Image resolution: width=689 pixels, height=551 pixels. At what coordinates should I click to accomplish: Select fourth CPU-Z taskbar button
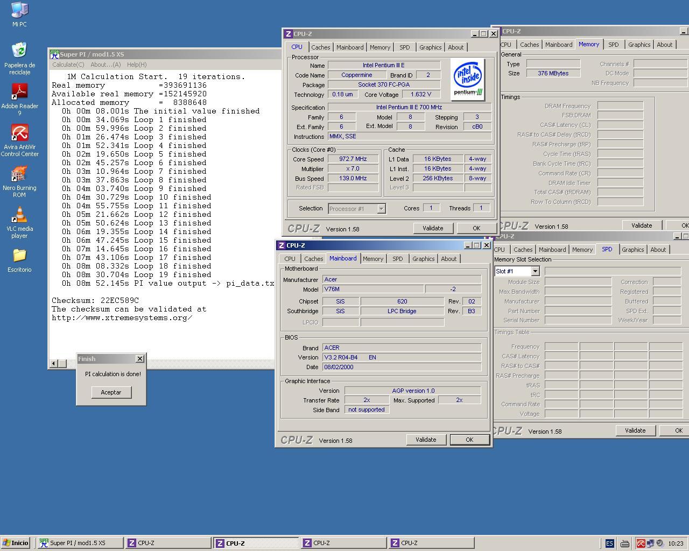(431, 543)
